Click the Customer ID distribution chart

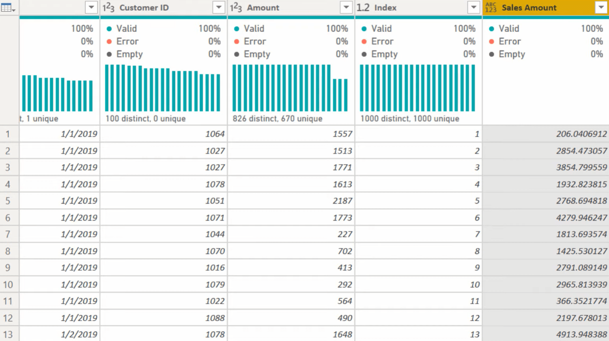pos(163,88)
